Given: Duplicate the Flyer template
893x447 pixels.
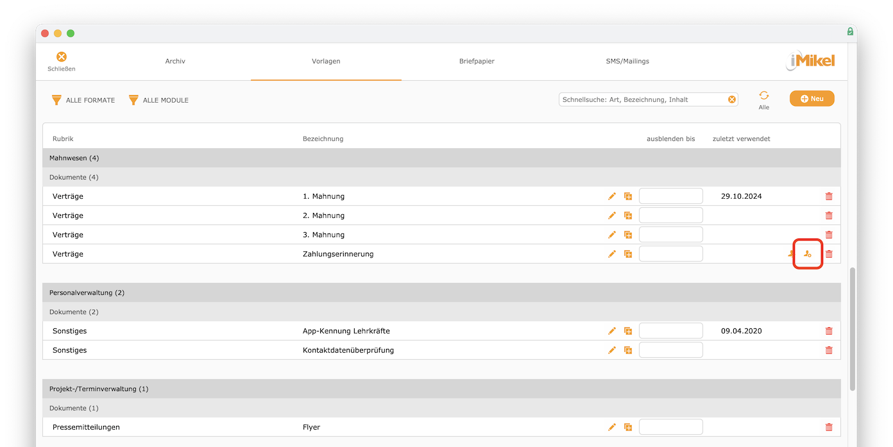Looking at the screenshot, I should tap(628, 427).
